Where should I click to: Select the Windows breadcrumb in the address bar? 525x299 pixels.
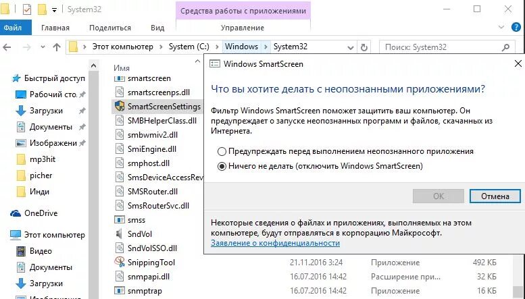point(241,47)
